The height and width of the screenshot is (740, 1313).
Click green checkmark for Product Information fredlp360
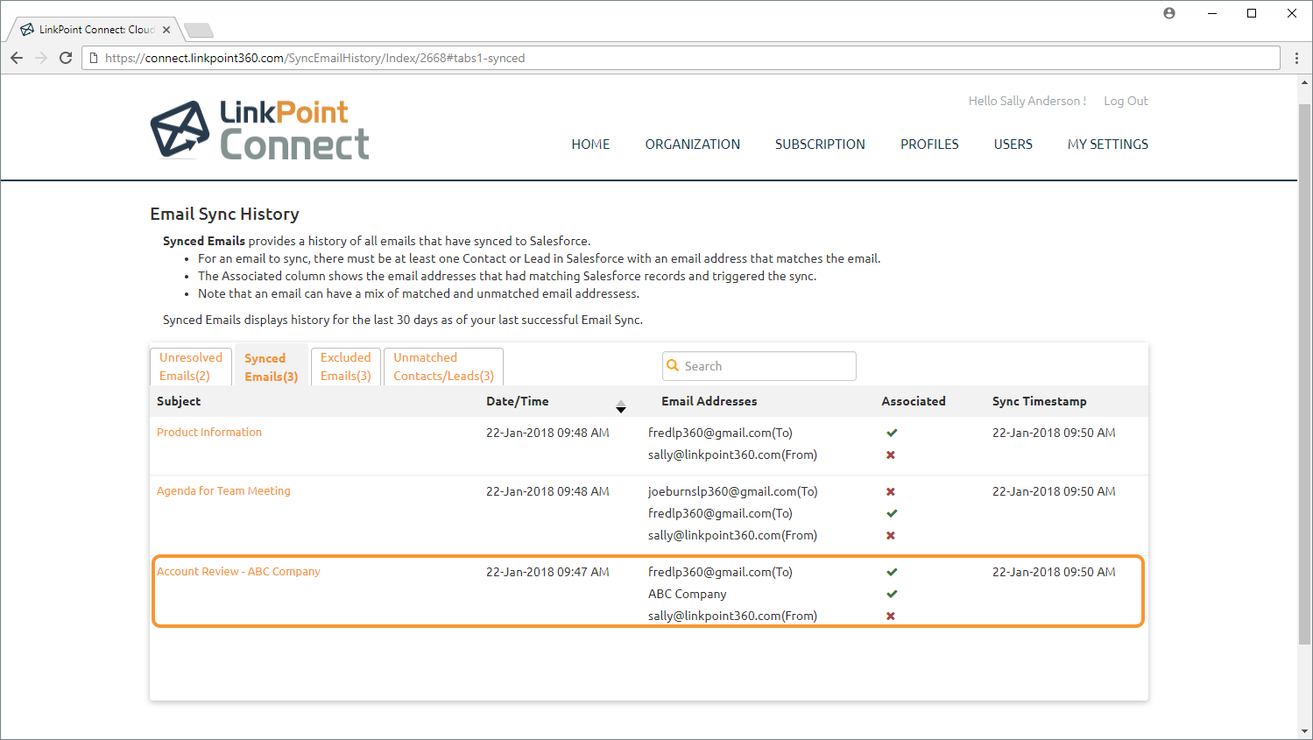[892, 433]
